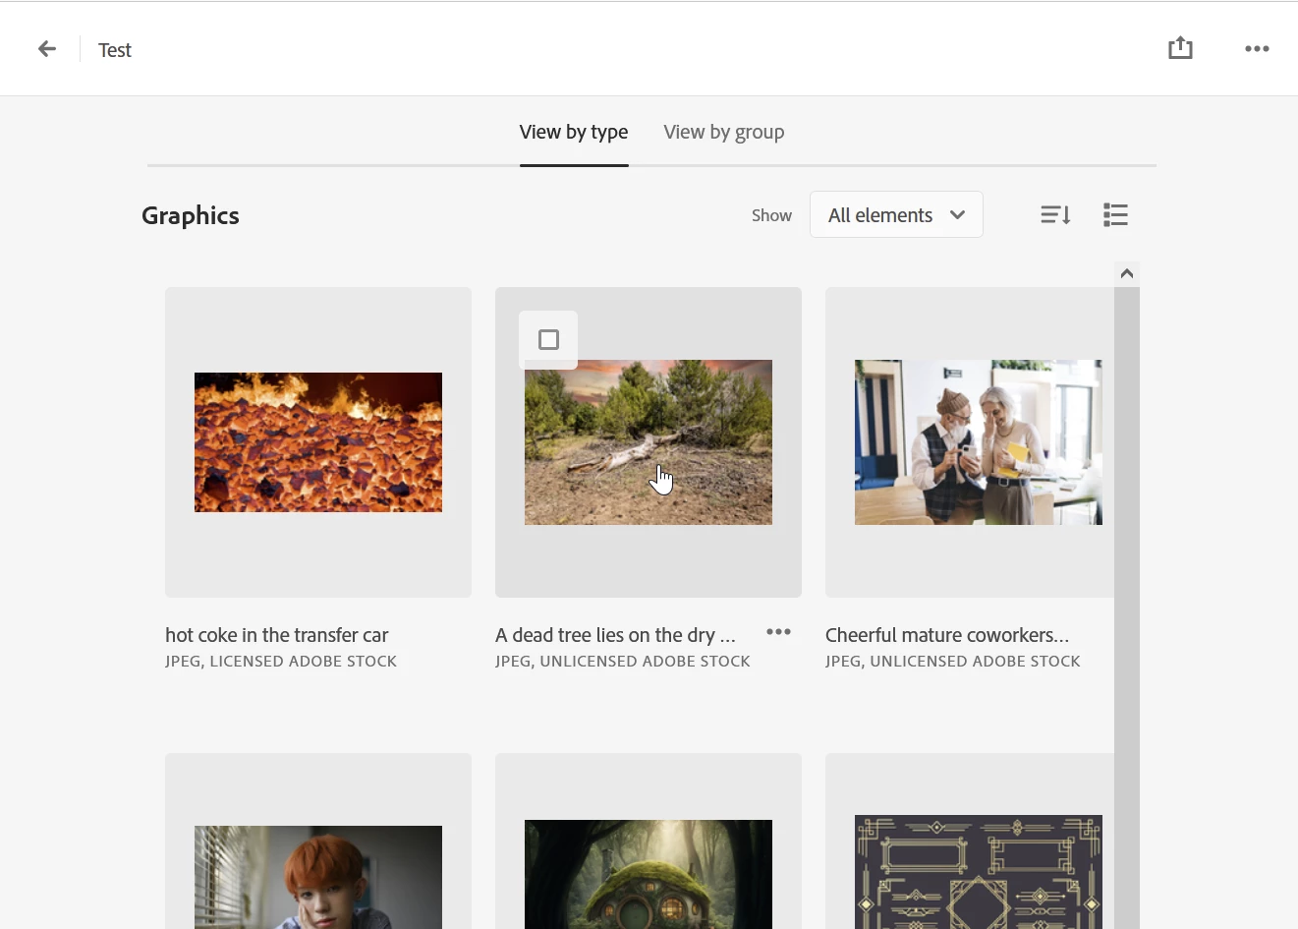Click the Test library name
The image size is (1298, 929).
pyautogui.click(x=115, y=50)
